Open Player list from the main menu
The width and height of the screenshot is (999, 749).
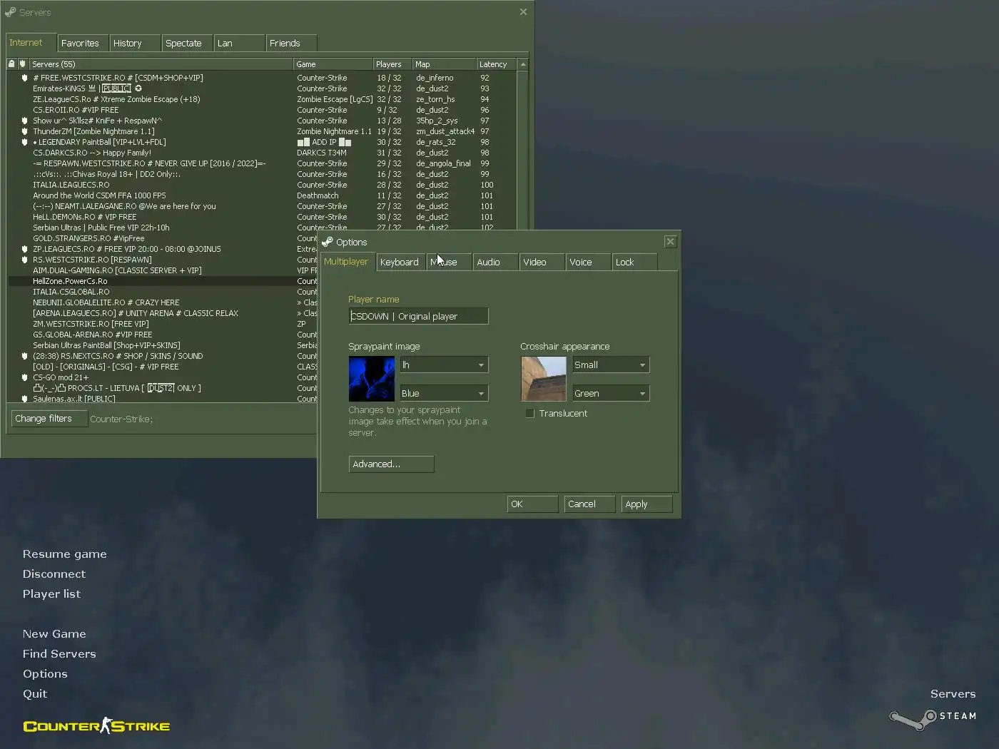coord(51,593)
